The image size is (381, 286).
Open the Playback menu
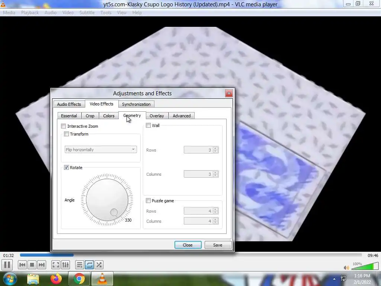click(x=30, y=13)
